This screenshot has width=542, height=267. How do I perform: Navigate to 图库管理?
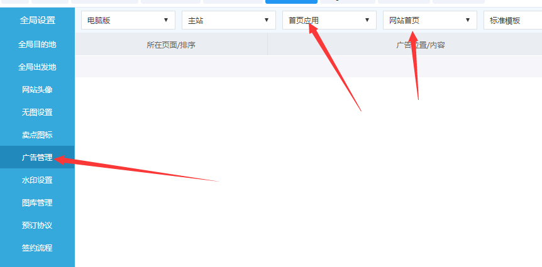tap(37, 203)
